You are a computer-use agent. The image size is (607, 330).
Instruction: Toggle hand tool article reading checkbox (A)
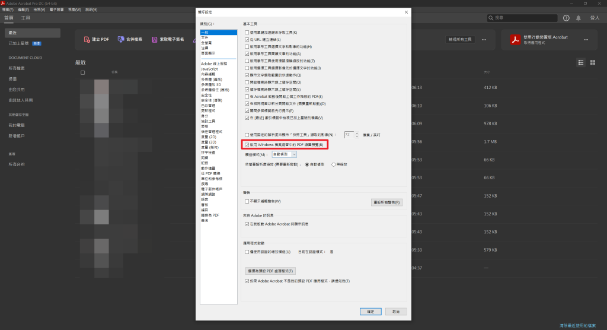(247, 54)
